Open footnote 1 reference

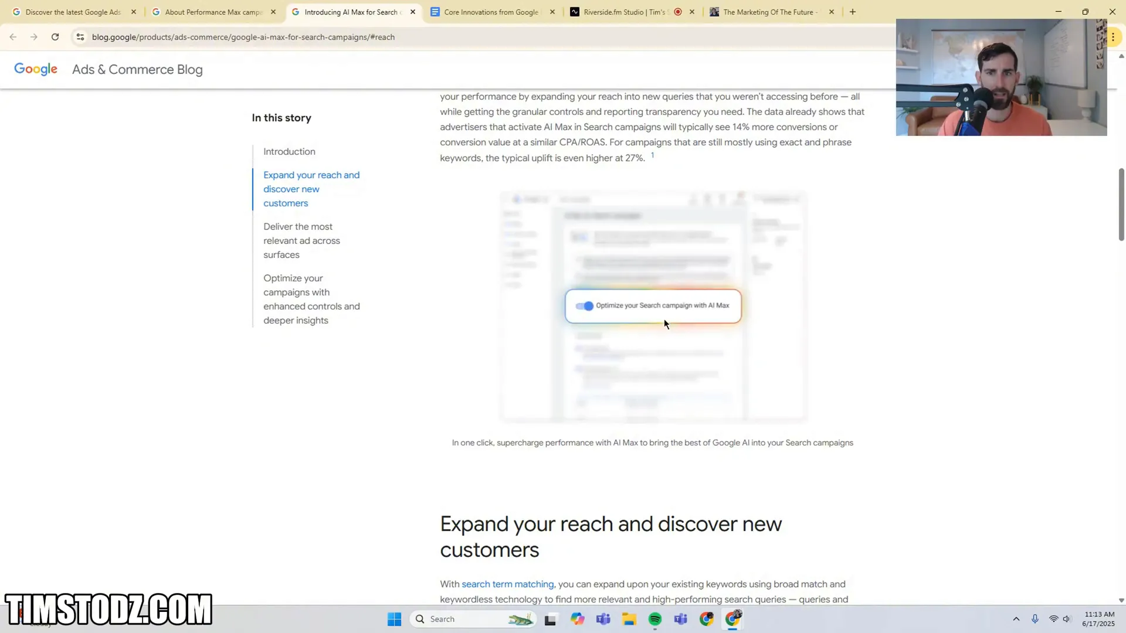tap(652, 155)
